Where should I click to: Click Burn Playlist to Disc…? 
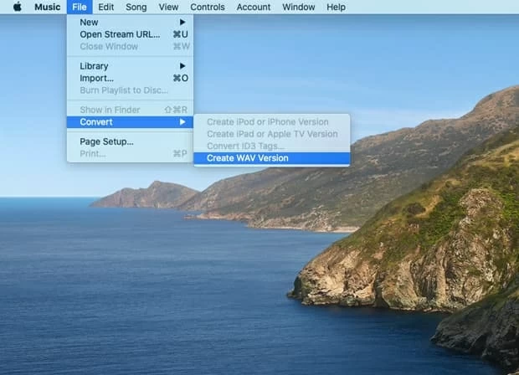tap(130, 90)
